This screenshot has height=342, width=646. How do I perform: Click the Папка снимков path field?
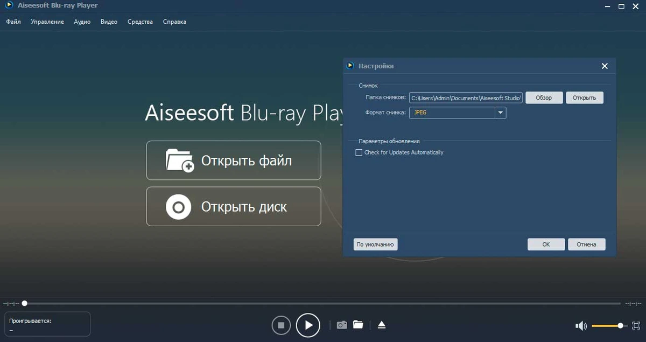(466, 97)
